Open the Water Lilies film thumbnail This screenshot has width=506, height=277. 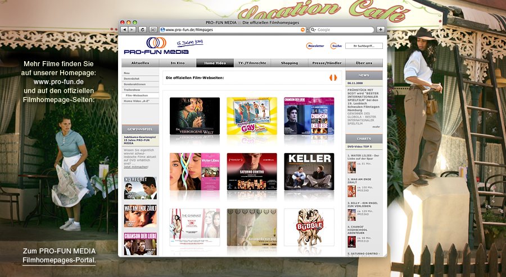(195, 172)
